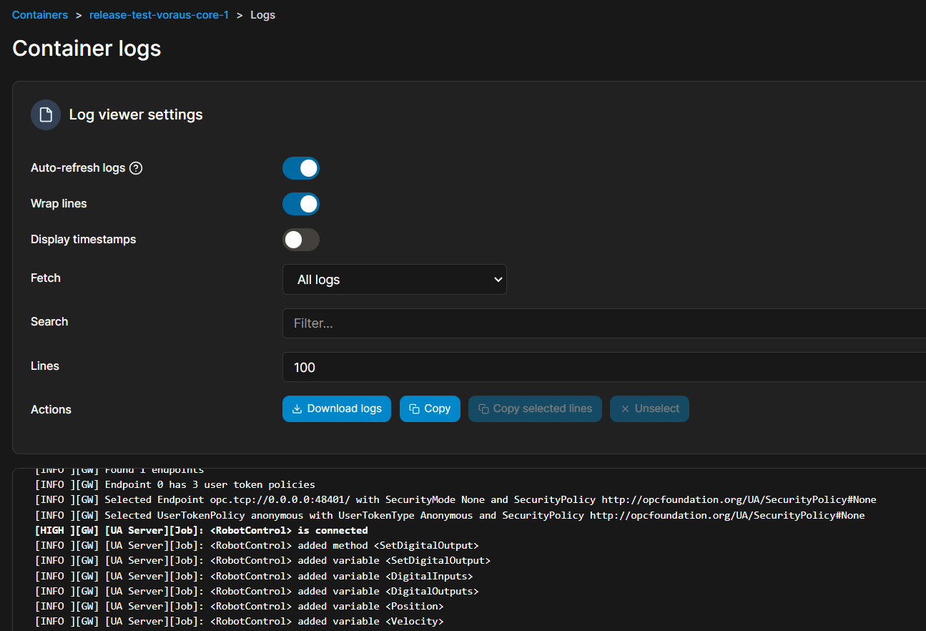Viewport: 926px width, 631px height.
Task: Click the Auto-refresh logs help icon
Action: [x=136, y=168]
